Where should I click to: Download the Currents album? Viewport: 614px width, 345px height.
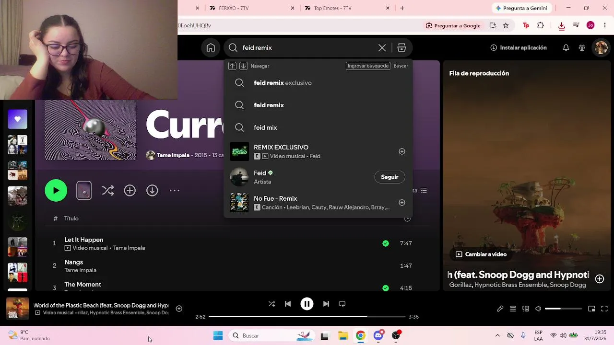[152, 190]
